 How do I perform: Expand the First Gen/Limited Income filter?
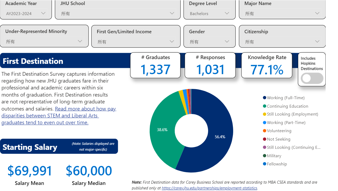tap(136, 42)
